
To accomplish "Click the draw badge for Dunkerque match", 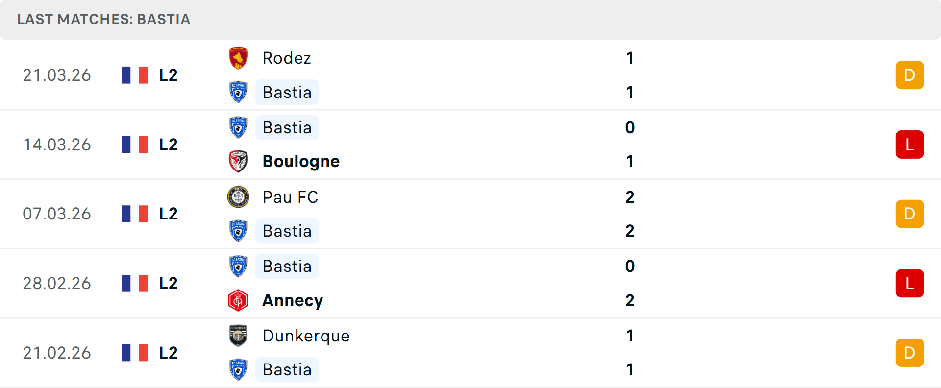I will point(910,353).
